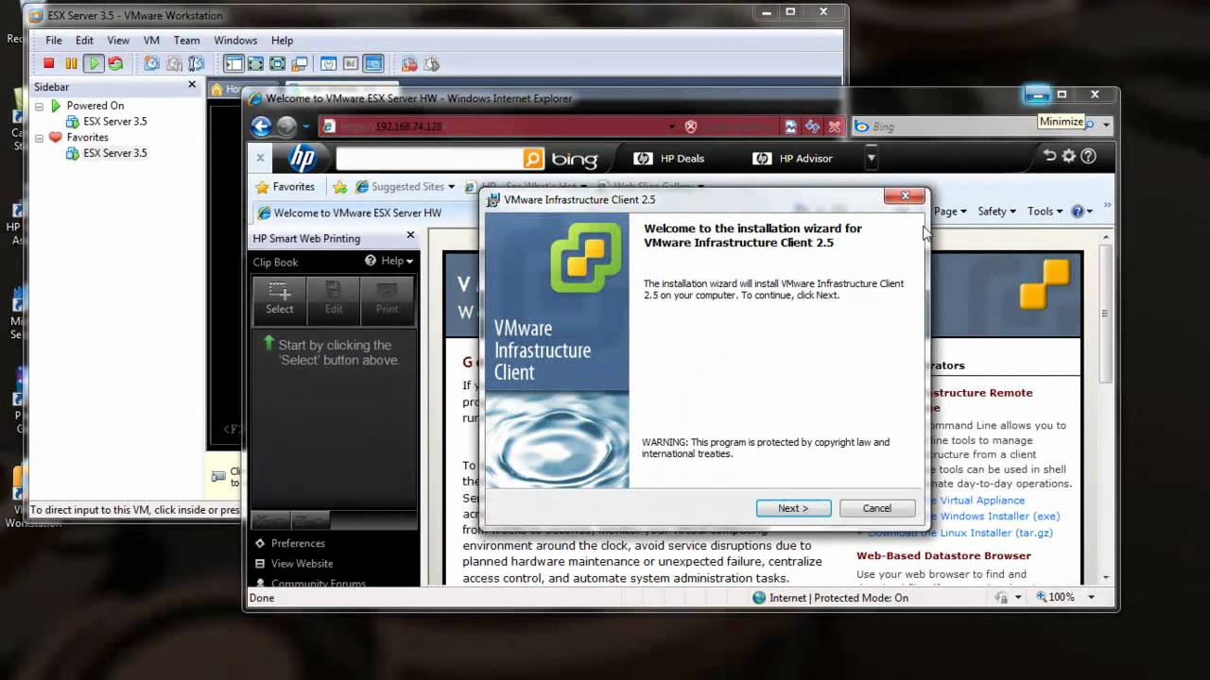Click the Suspend VM pause icon

coord(71,64)
